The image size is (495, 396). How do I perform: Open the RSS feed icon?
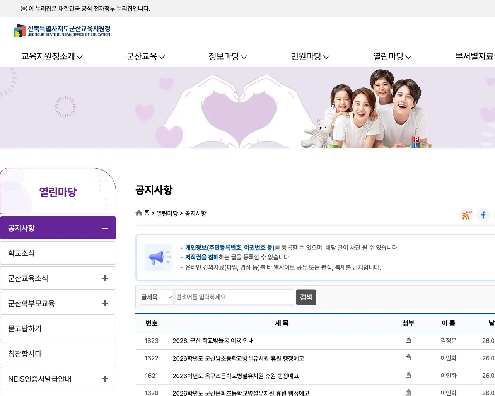coord(466,215)
